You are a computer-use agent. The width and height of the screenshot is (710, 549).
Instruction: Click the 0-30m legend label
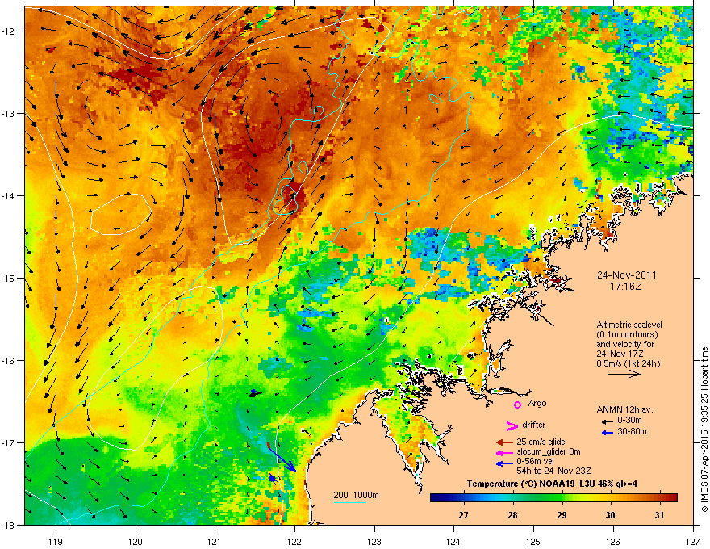click(x=629, y=421)
